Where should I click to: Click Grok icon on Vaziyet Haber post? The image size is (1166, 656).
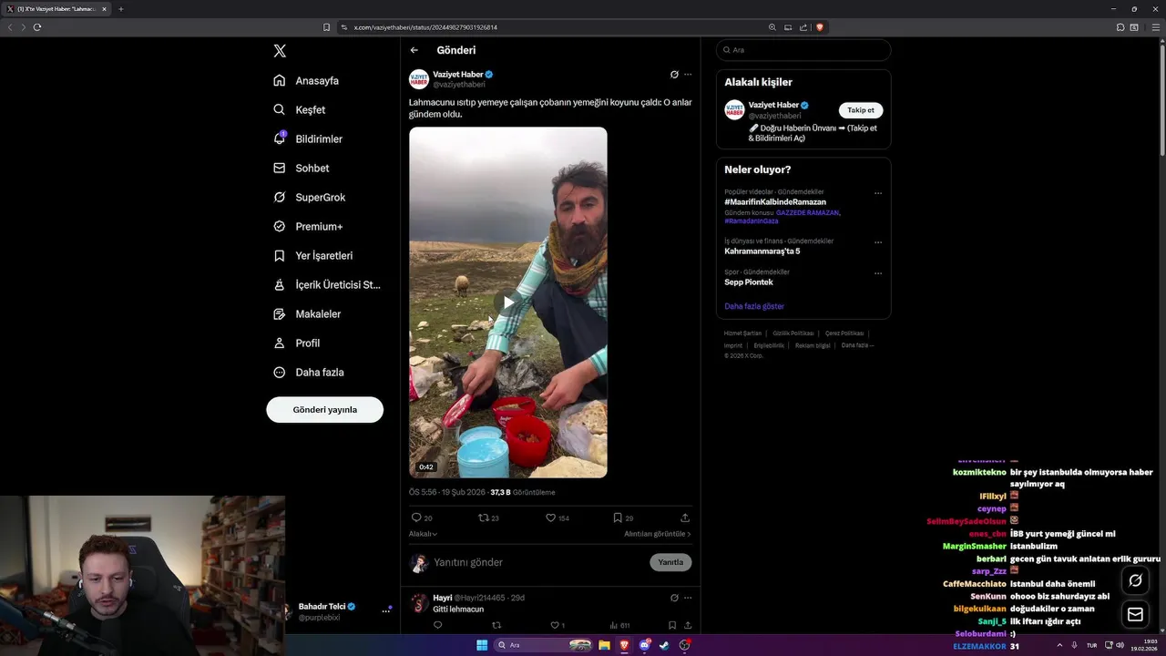coord(674,75)
